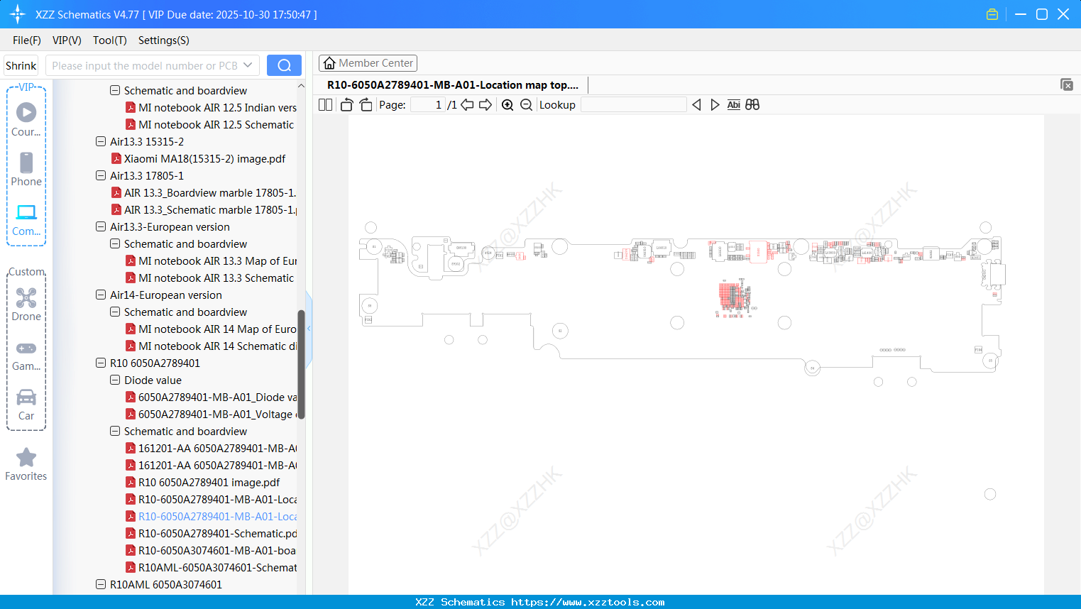This screenshot has height=609, width=1081.
Task: Find previous lookup result
Action: (x=696, y=105)
